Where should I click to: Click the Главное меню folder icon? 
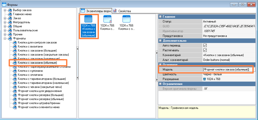pos(10,14)
